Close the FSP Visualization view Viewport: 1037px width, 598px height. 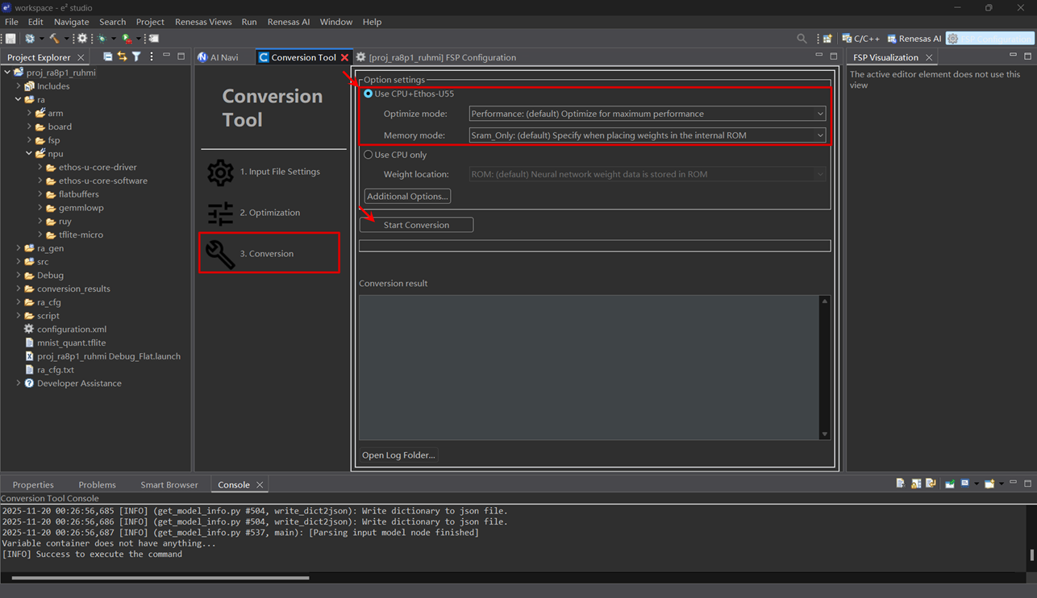tap(929, 57)
